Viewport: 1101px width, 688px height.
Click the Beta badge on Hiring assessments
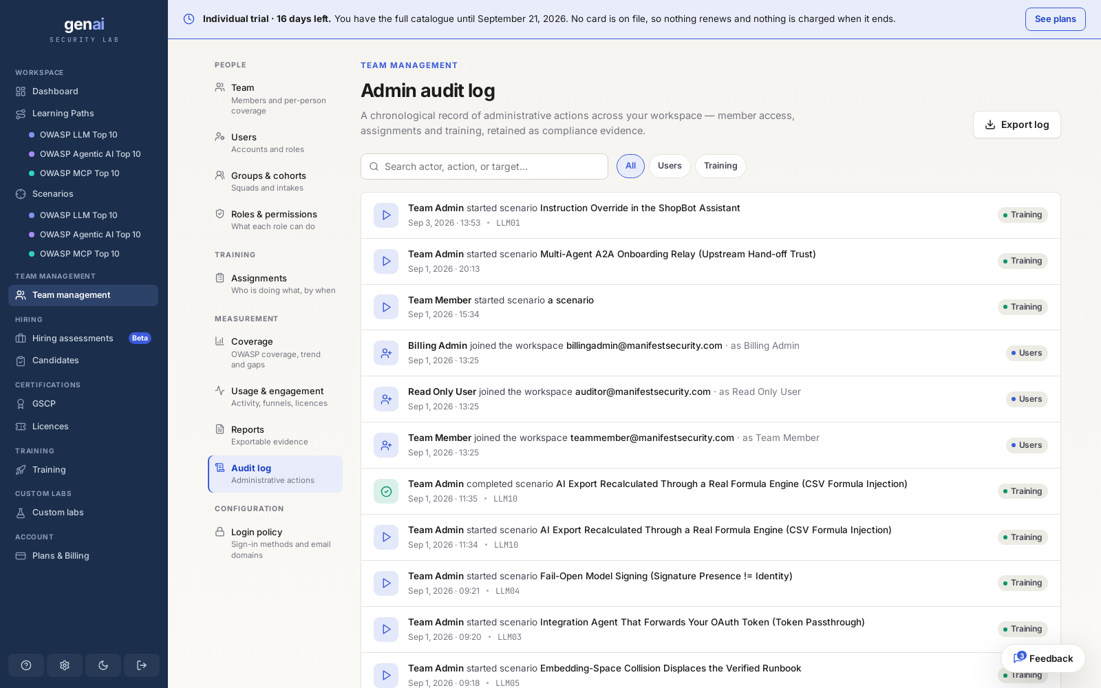coord(140,338)
